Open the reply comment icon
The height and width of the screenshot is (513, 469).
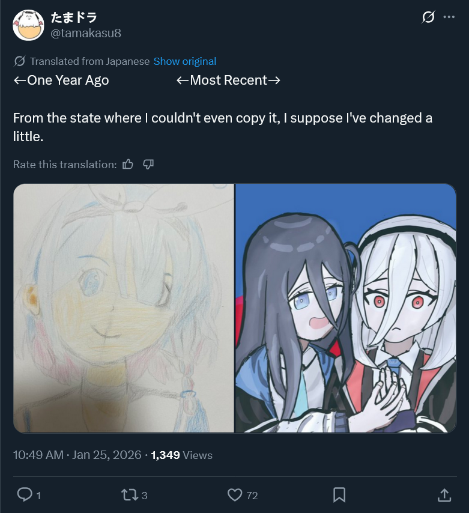25,495
